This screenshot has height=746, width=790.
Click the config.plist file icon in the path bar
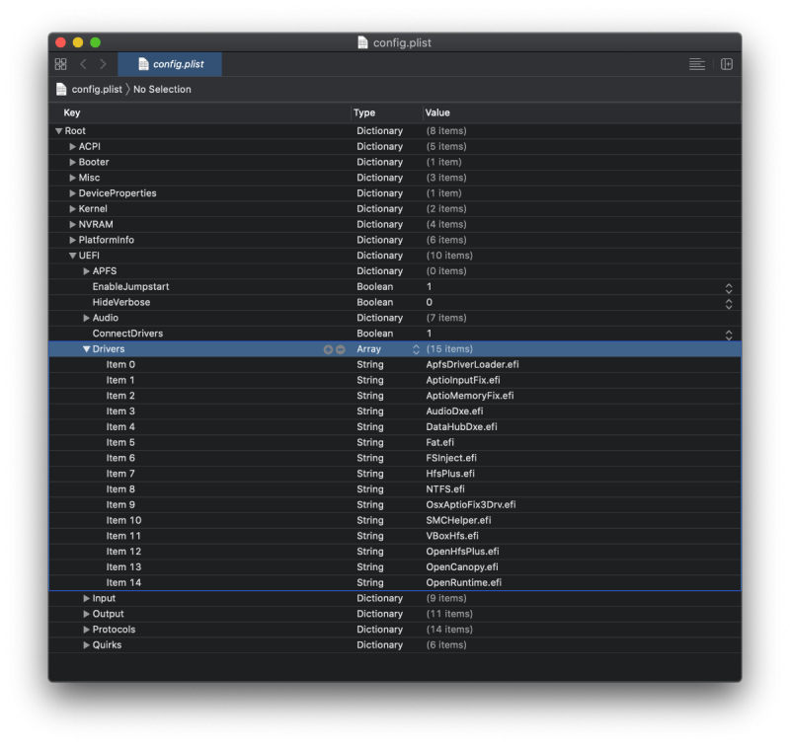(61, 90)
